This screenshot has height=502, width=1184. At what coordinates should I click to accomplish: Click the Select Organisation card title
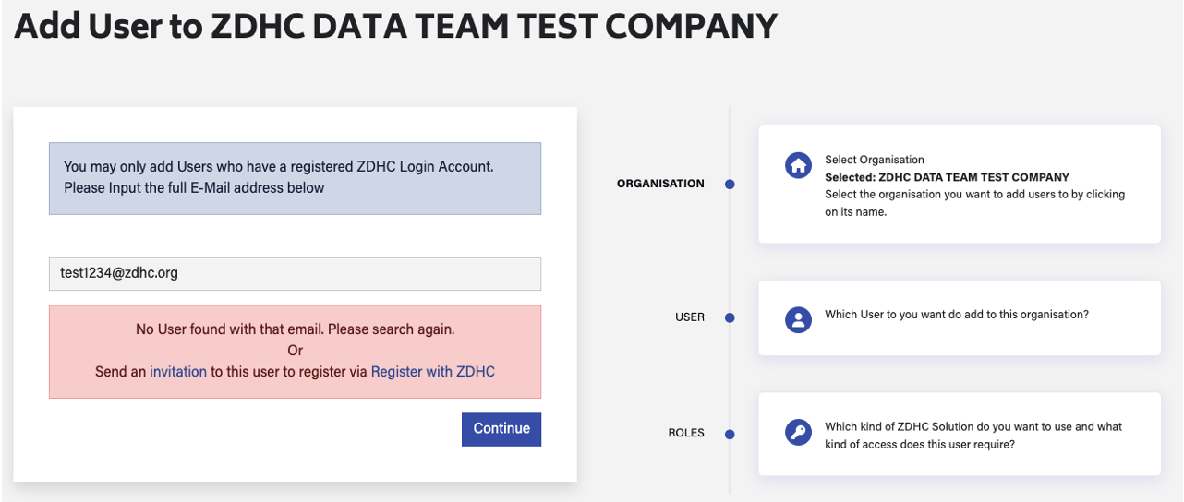point(875,160)
